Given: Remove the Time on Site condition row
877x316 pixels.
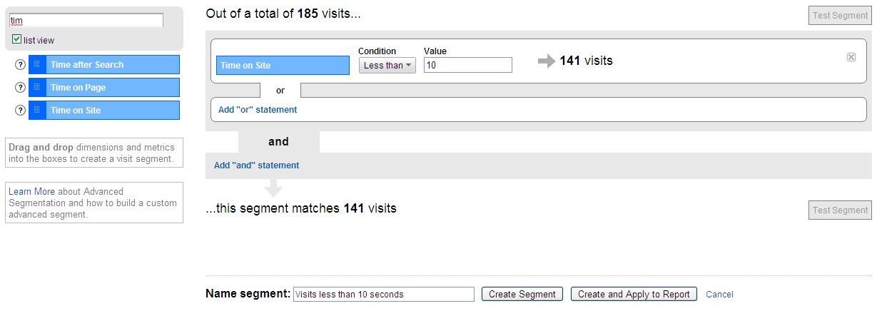Looking at the screenshot, I should click(x=851, y=57).
